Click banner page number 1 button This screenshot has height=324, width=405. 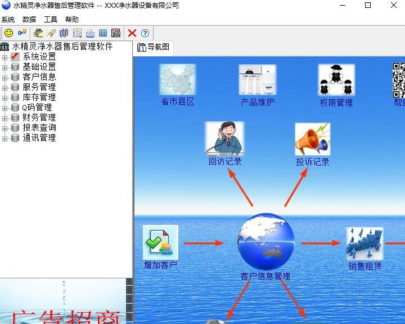pos(129,282)
